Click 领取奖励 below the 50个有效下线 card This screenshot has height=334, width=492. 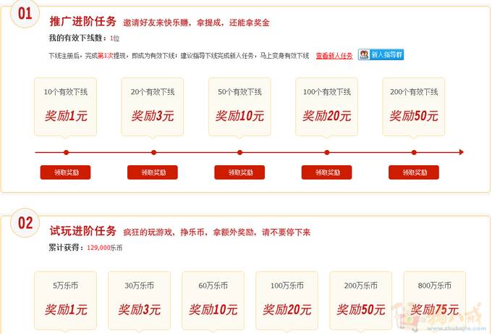point(239,172)
